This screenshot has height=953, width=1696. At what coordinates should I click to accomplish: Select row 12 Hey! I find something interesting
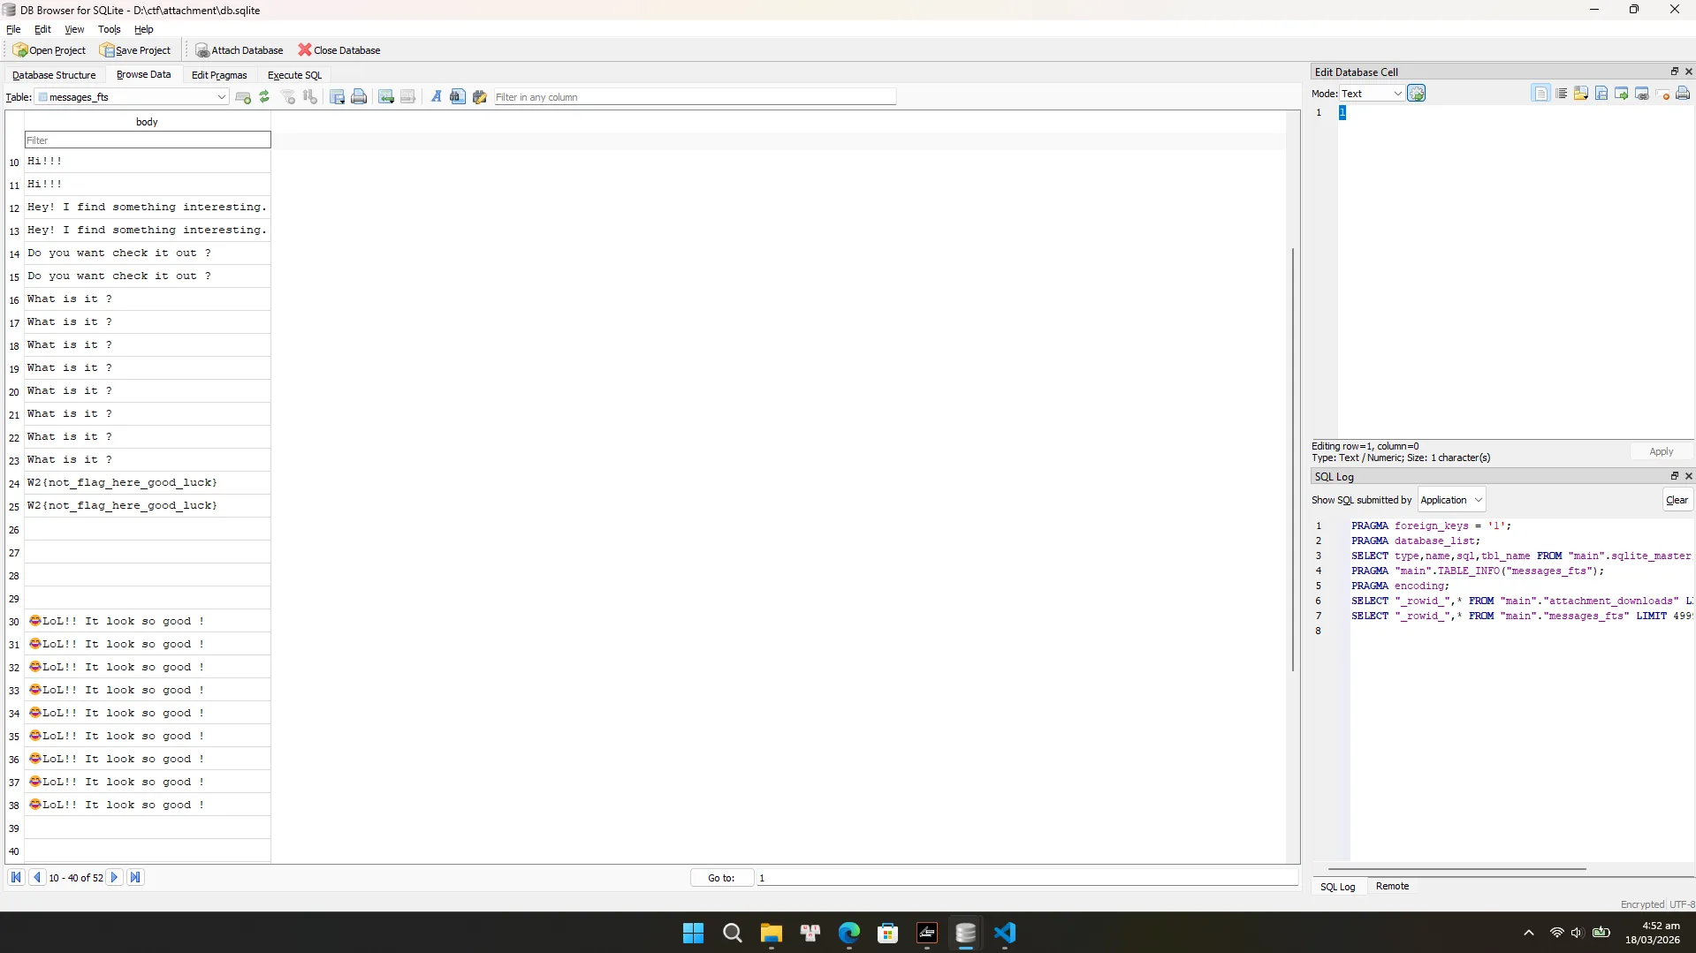coord(148,208)
